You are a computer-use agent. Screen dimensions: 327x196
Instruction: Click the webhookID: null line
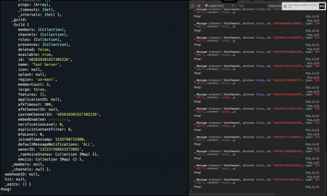pyautogui.click(x=22, y=174)
